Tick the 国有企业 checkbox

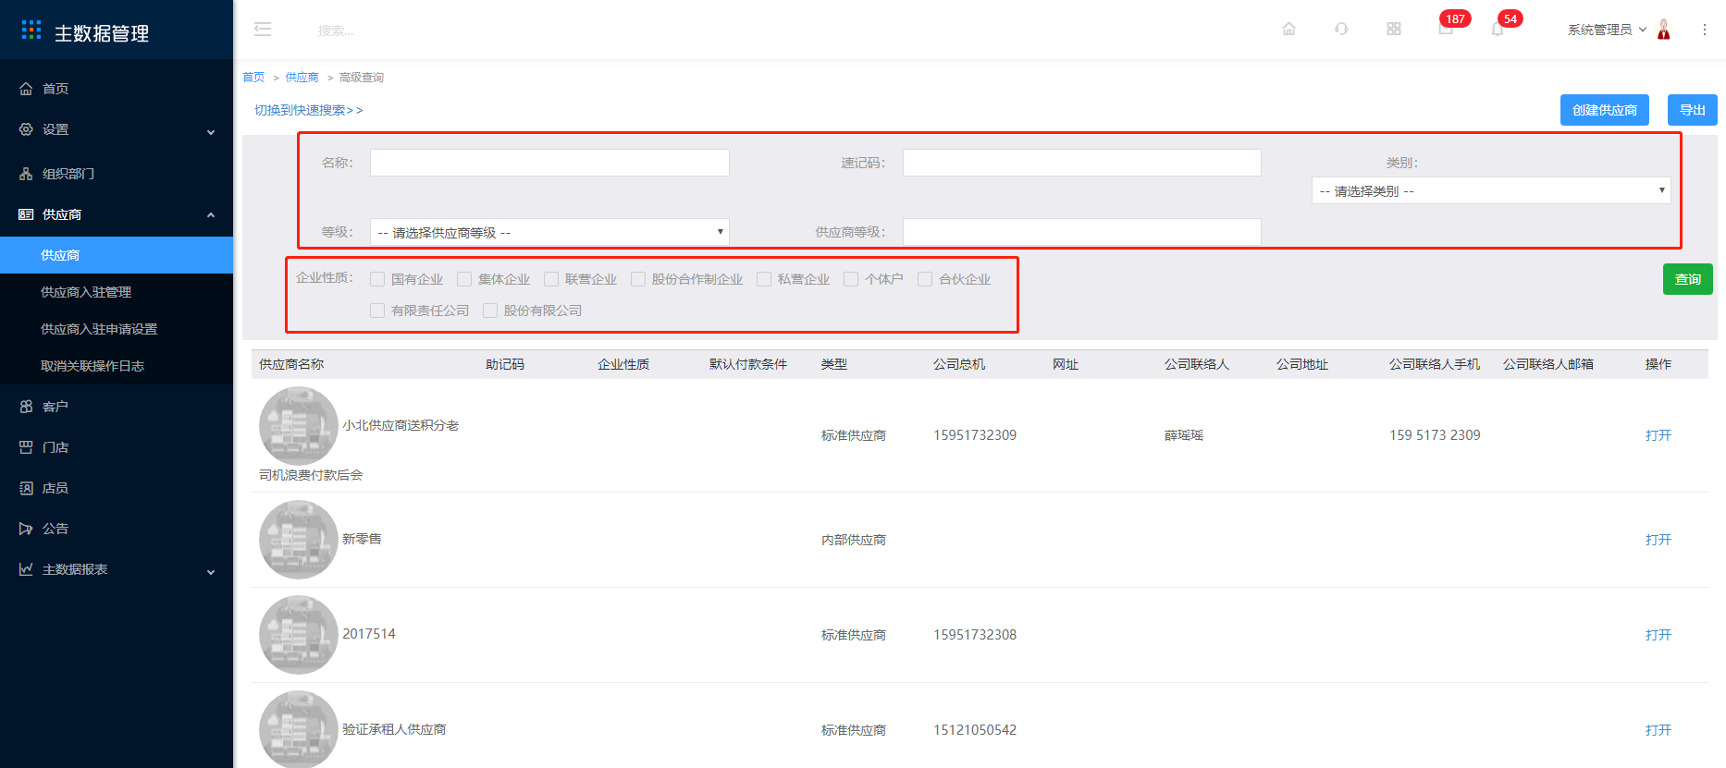click(x=377, y=279)
